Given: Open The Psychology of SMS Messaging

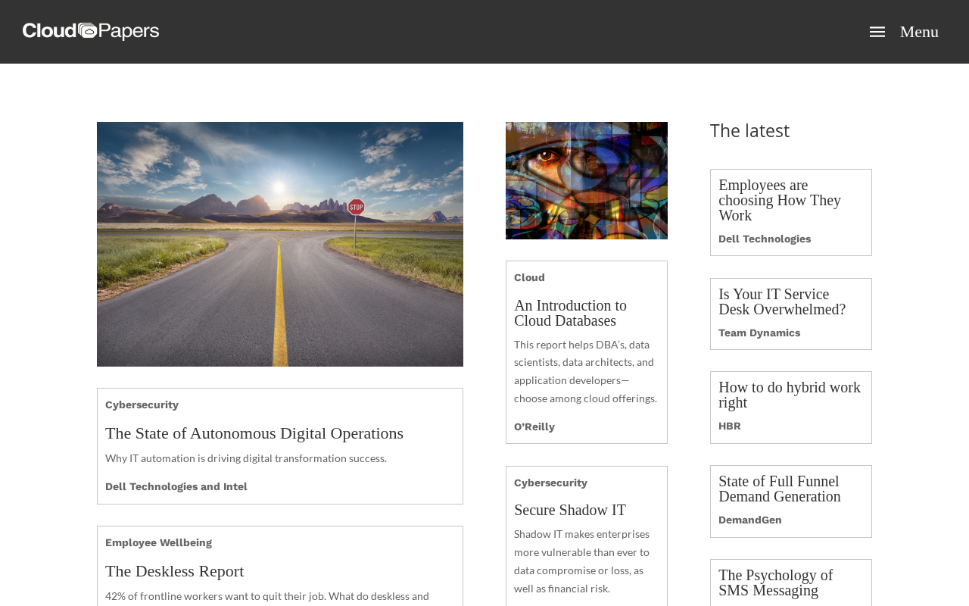Looking at the screenshot, I should (x=776, y=583).
